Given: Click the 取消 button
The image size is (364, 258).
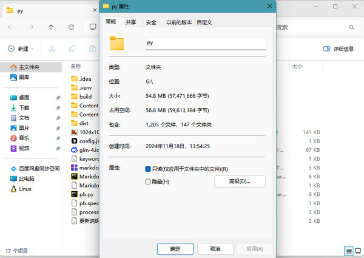Looking at the screenshot, I should (x=215, y=249).
